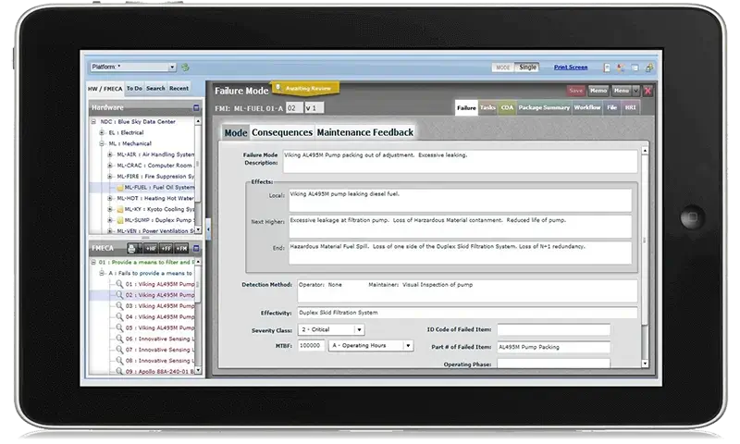
Task: Click the Awaiting Review status badge
Action: pos(305,88)
